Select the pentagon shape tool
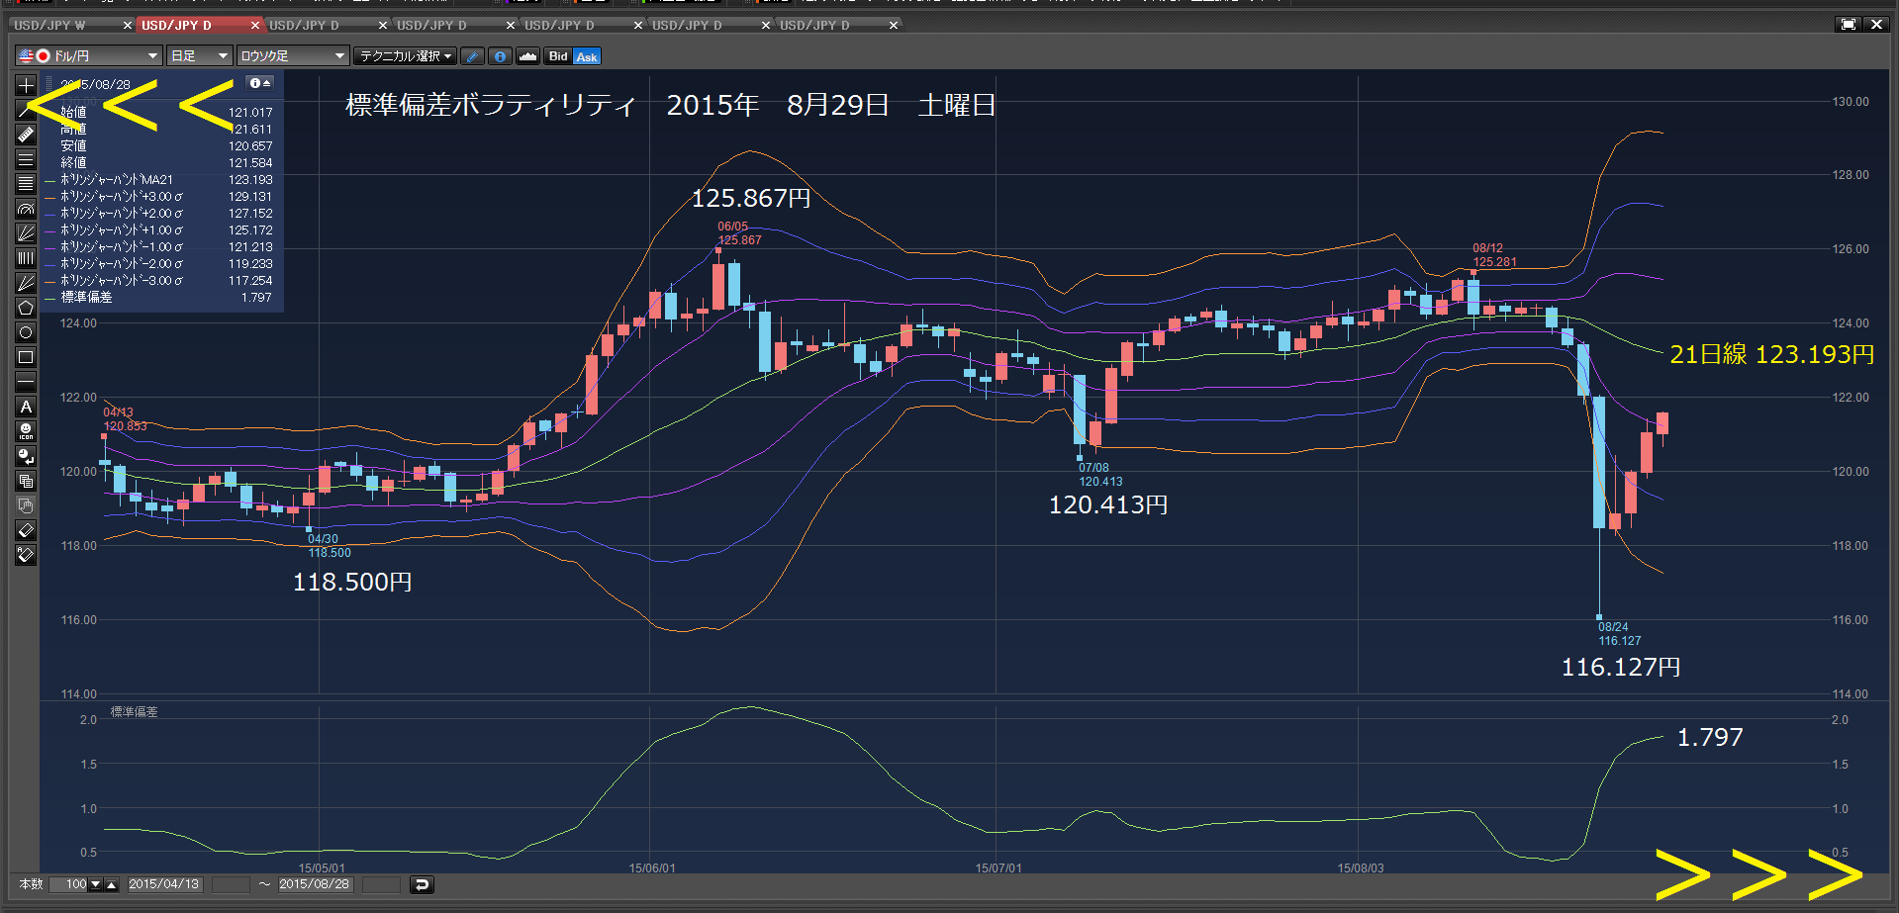 coord(26,308)
